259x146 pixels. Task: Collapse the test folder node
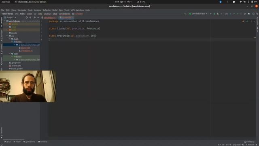[x=10, y=54]
